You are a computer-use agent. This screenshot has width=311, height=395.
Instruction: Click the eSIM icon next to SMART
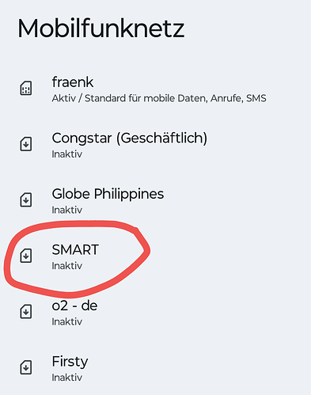tap(26, 256)
